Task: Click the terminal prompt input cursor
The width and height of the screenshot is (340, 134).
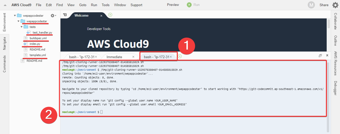Action: click(x=101, y=112)
